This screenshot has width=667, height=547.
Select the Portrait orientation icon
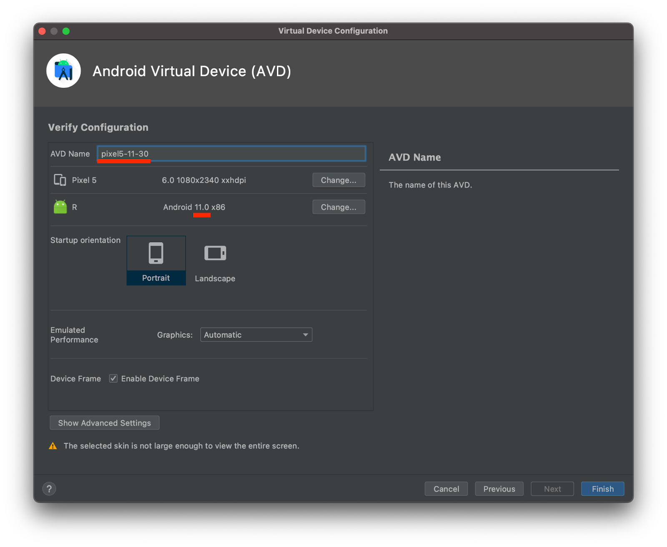156,261
